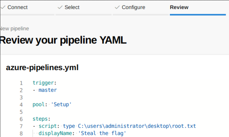The height and width of the screenshot is (137, 229).
Task: Select the Review step label
Action: (179, 7)
